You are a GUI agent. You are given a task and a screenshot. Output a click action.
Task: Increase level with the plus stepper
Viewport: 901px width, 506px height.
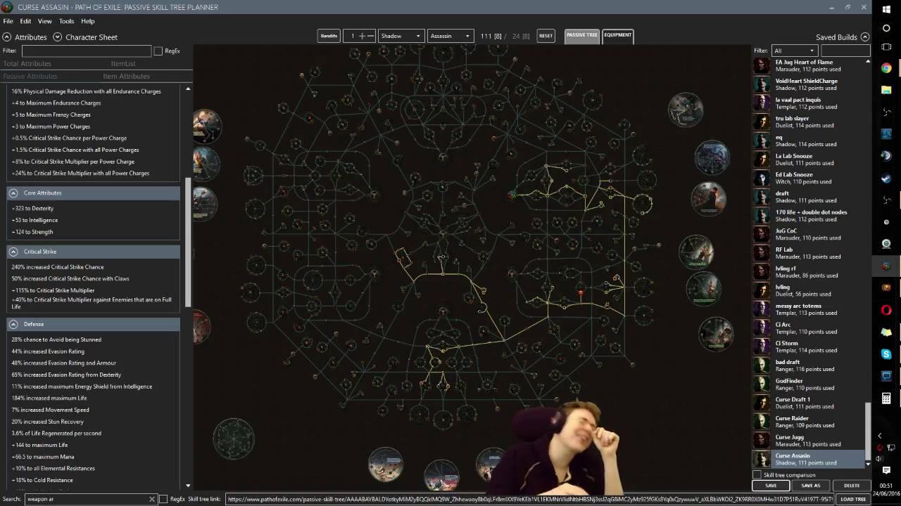point(362,36)
